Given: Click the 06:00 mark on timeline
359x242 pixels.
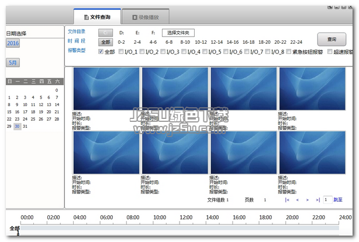Looking at the screenshot, I should (106, 218).
